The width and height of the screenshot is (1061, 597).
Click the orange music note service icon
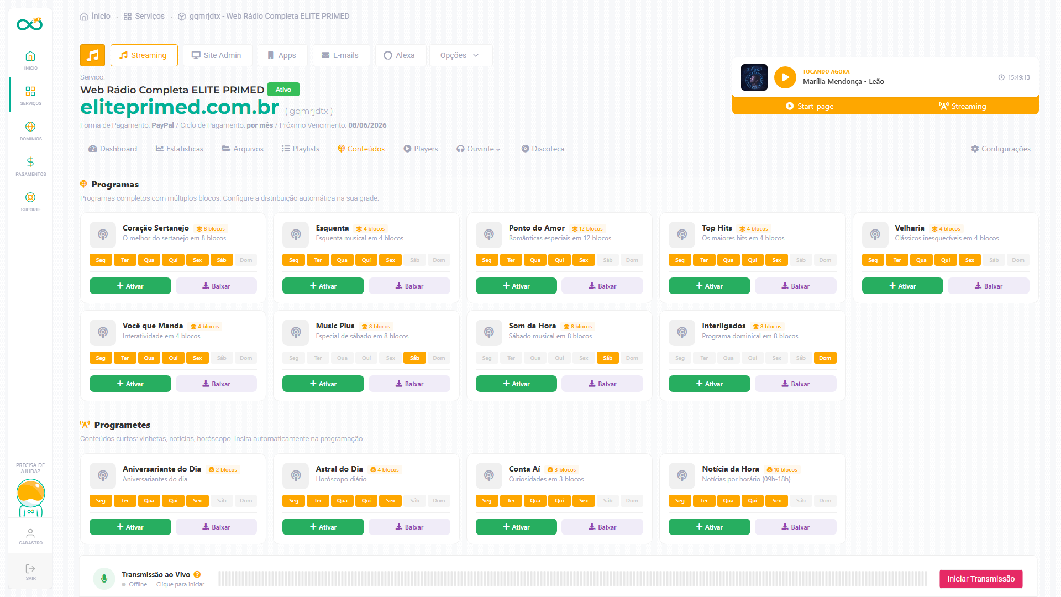pyautogui.click(x=92, y=55)
